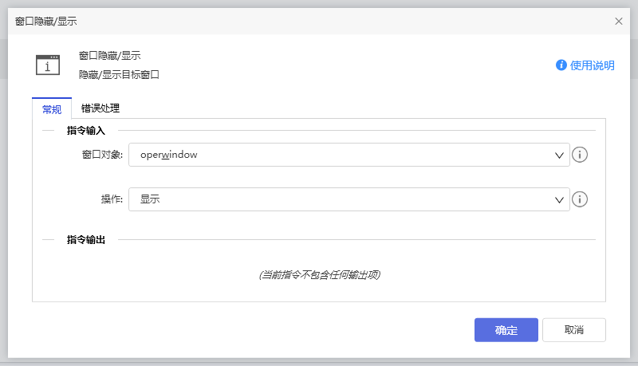The height and width of the screenshot is (366, 638).
Task: Click info icon next to 窗口对象 field
Action: click(x=580, y=155)
